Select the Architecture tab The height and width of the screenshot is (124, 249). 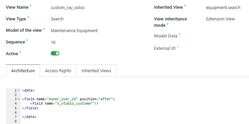pos(23,71)
